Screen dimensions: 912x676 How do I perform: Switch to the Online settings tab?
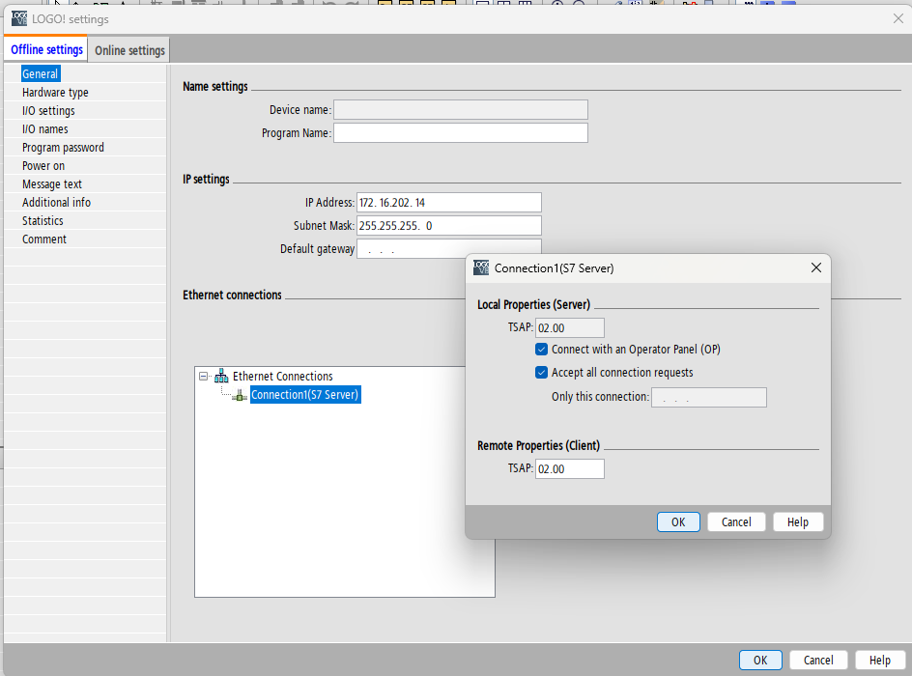[129, 50]
